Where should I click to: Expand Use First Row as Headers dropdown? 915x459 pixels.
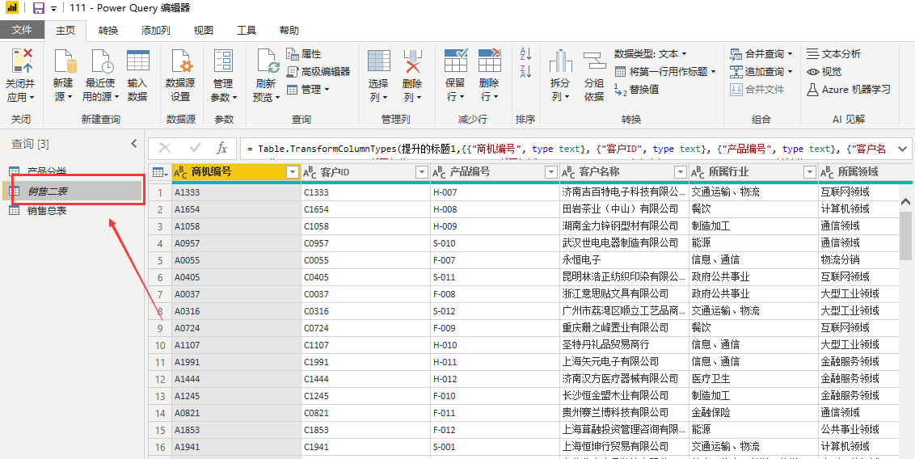pyautogui.click(x=713, y=72)
